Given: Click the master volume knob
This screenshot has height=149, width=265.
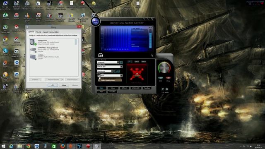Looking at the screenshot, I should click(164, 67).
